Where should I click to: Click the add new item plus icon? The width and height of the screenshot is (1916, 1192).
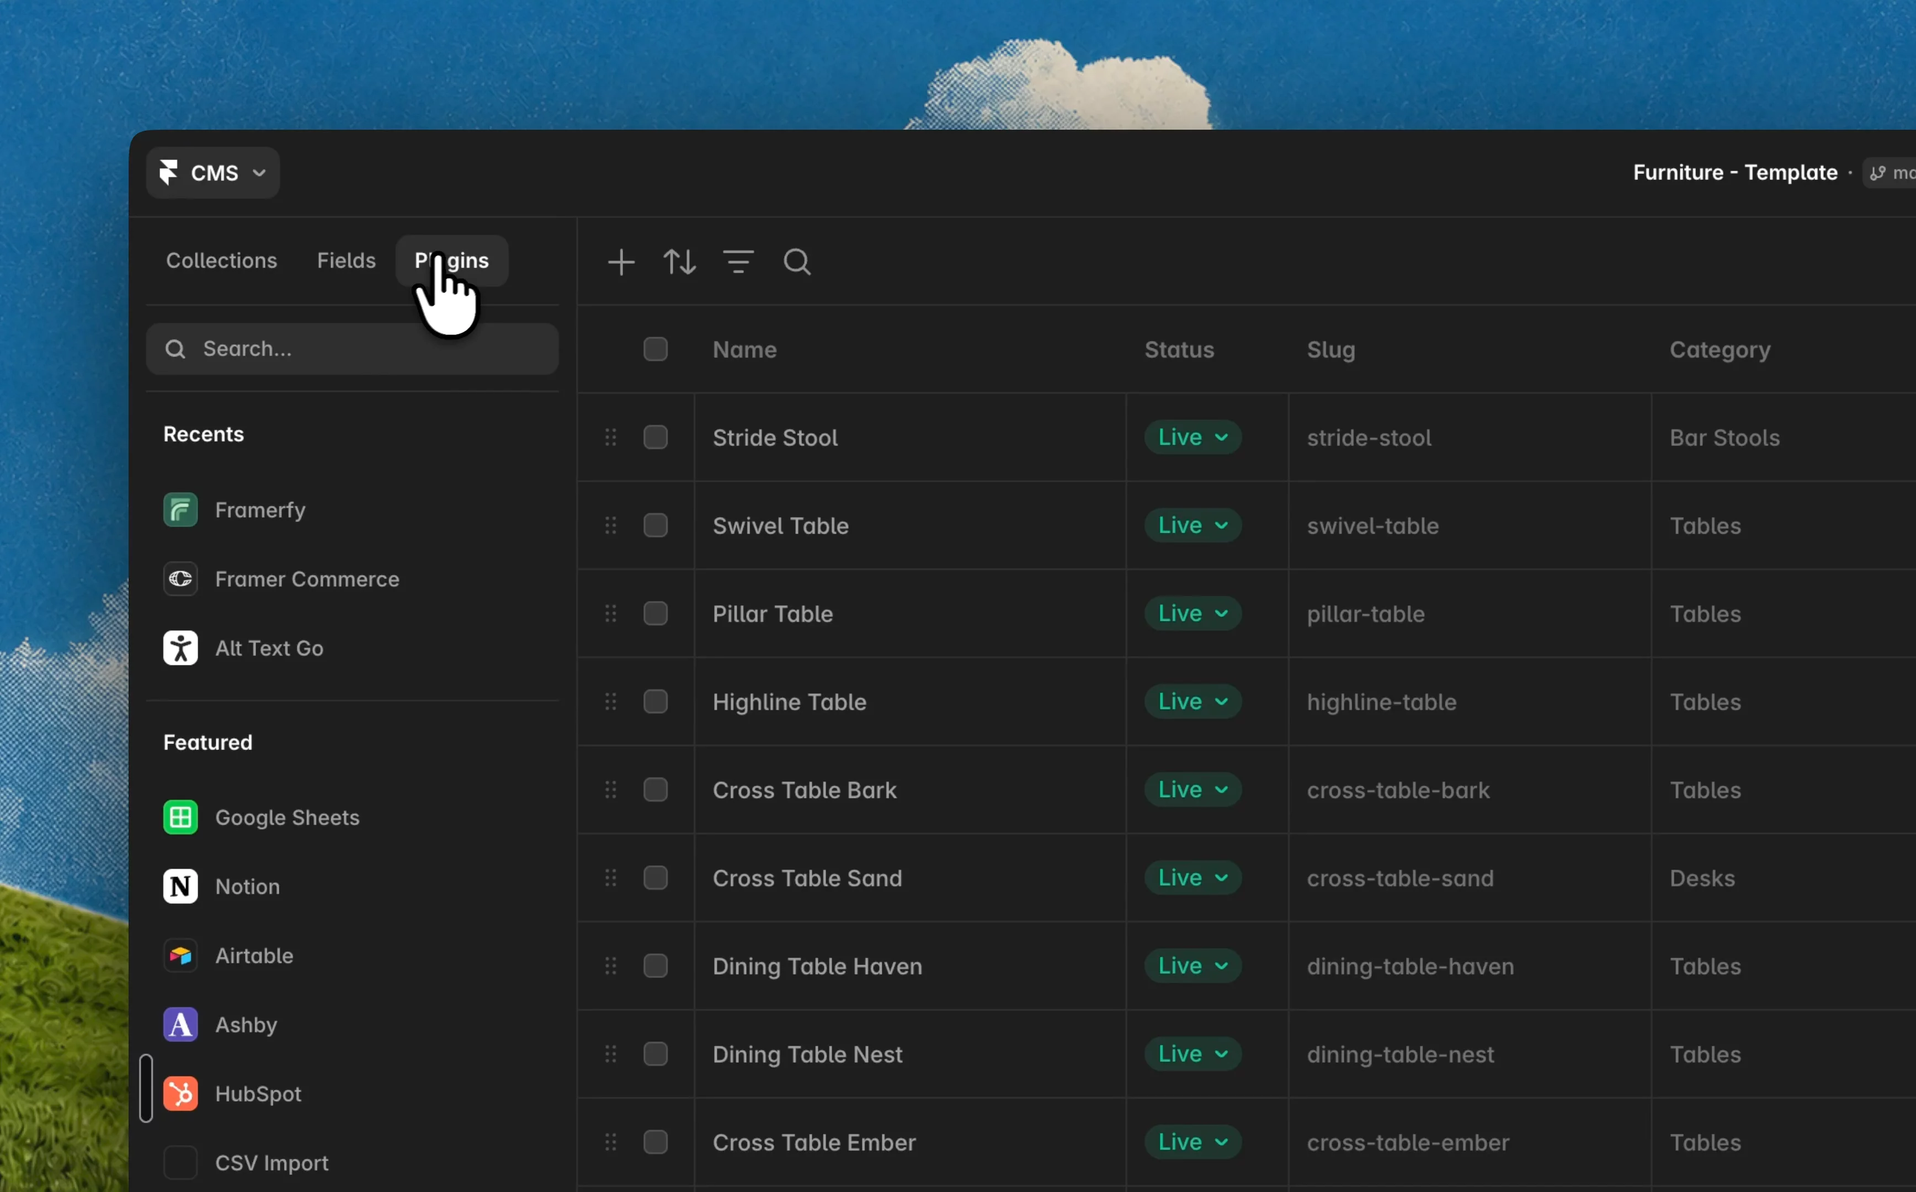[621, 262]
